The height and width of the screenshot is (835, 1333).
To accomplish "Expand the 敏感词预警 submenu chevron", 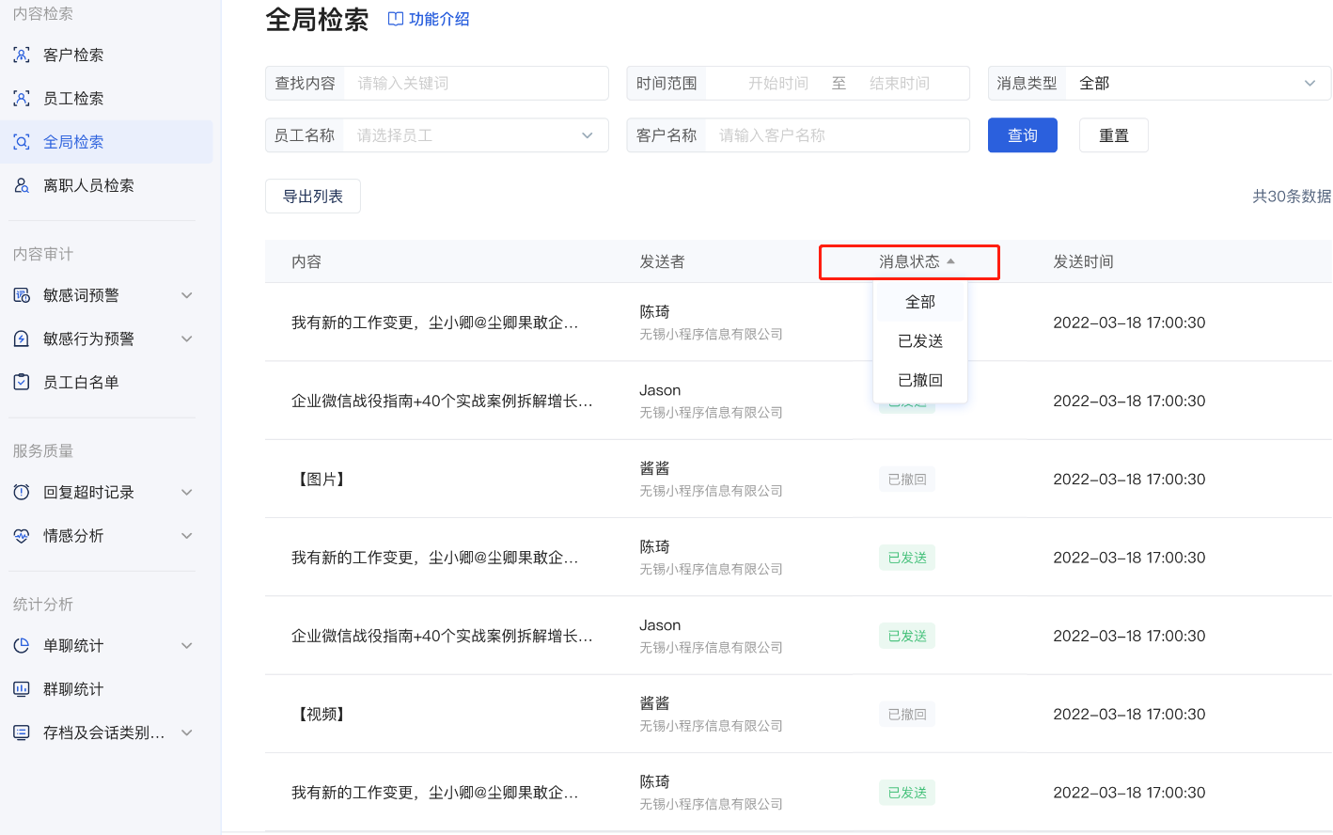I will 187,295.
